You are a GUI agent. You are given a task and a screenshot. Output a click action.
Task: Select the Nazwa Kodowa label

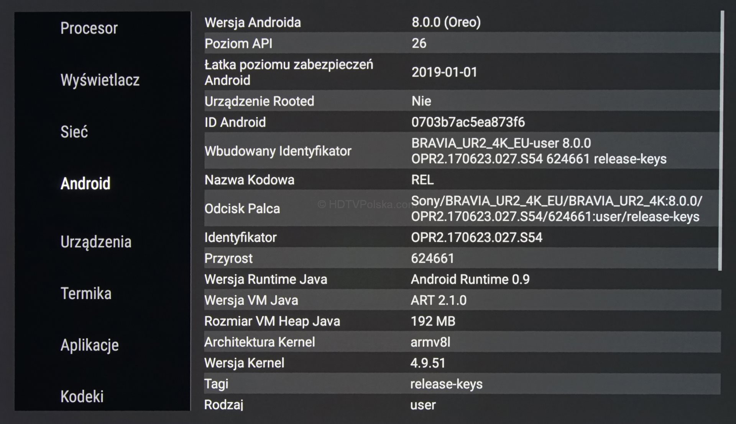pos(249,180)
